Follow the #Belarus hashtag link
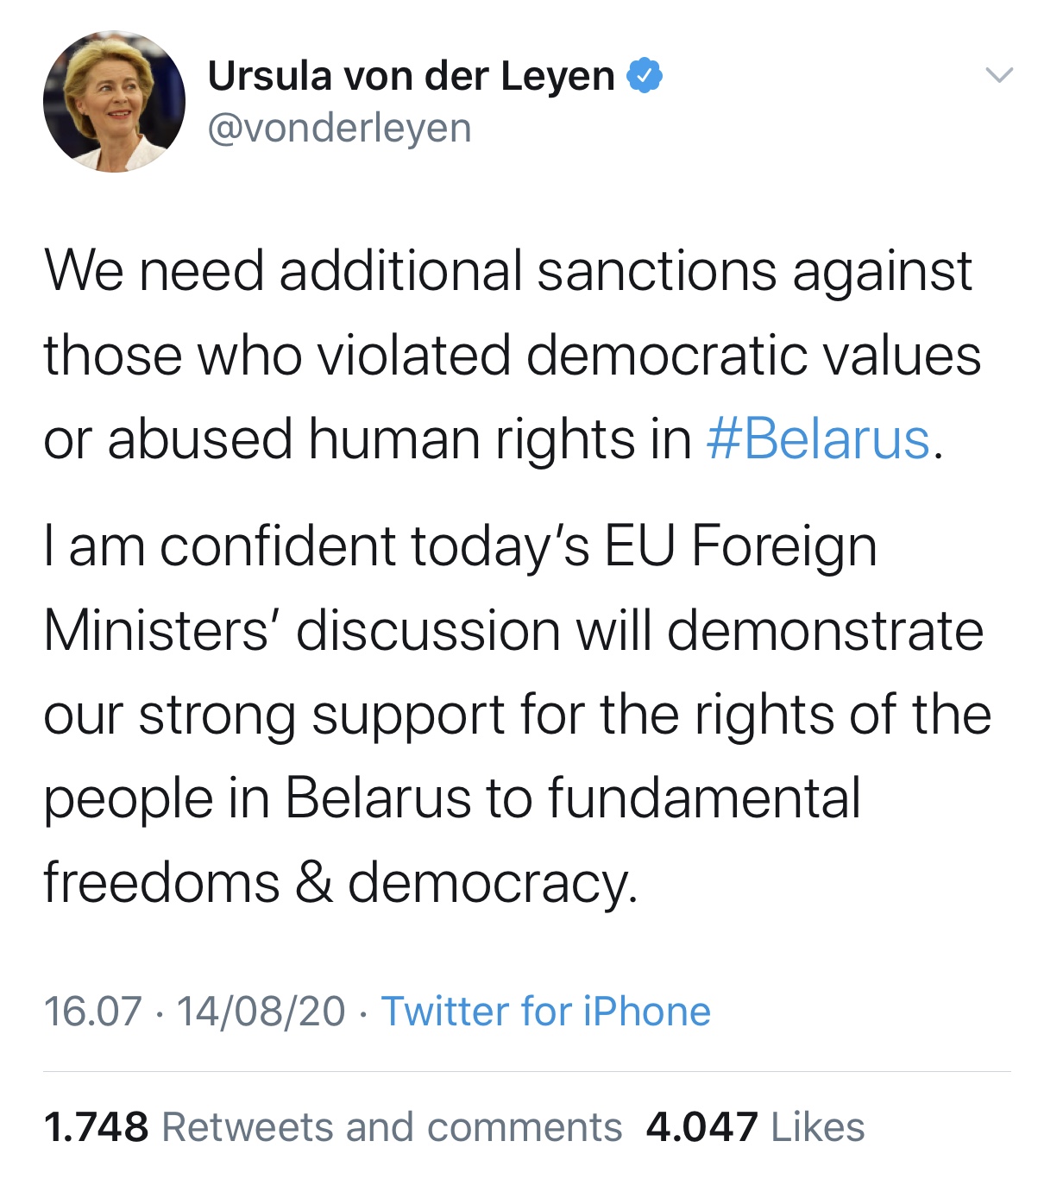1063x1179 pixels. pyautogui.click(x=818, y=439)
